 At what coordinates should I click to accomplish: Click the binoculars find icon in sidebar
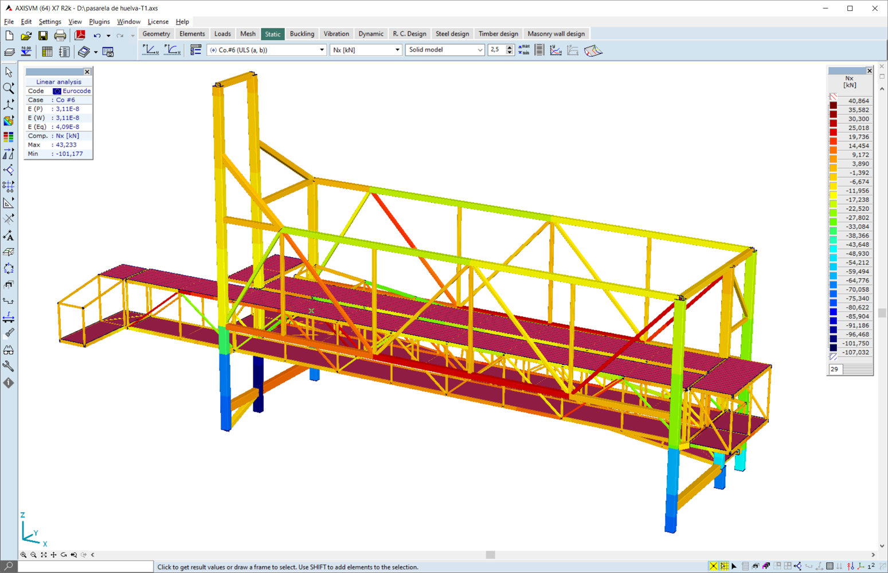[9, 350]
